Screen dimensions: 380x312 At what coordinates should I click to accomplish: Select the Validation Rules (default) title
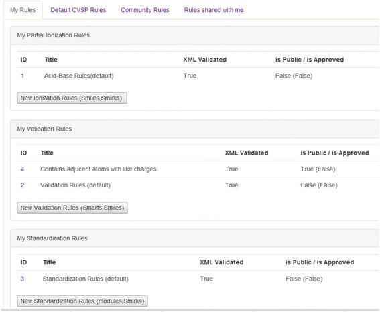(75, 185)
